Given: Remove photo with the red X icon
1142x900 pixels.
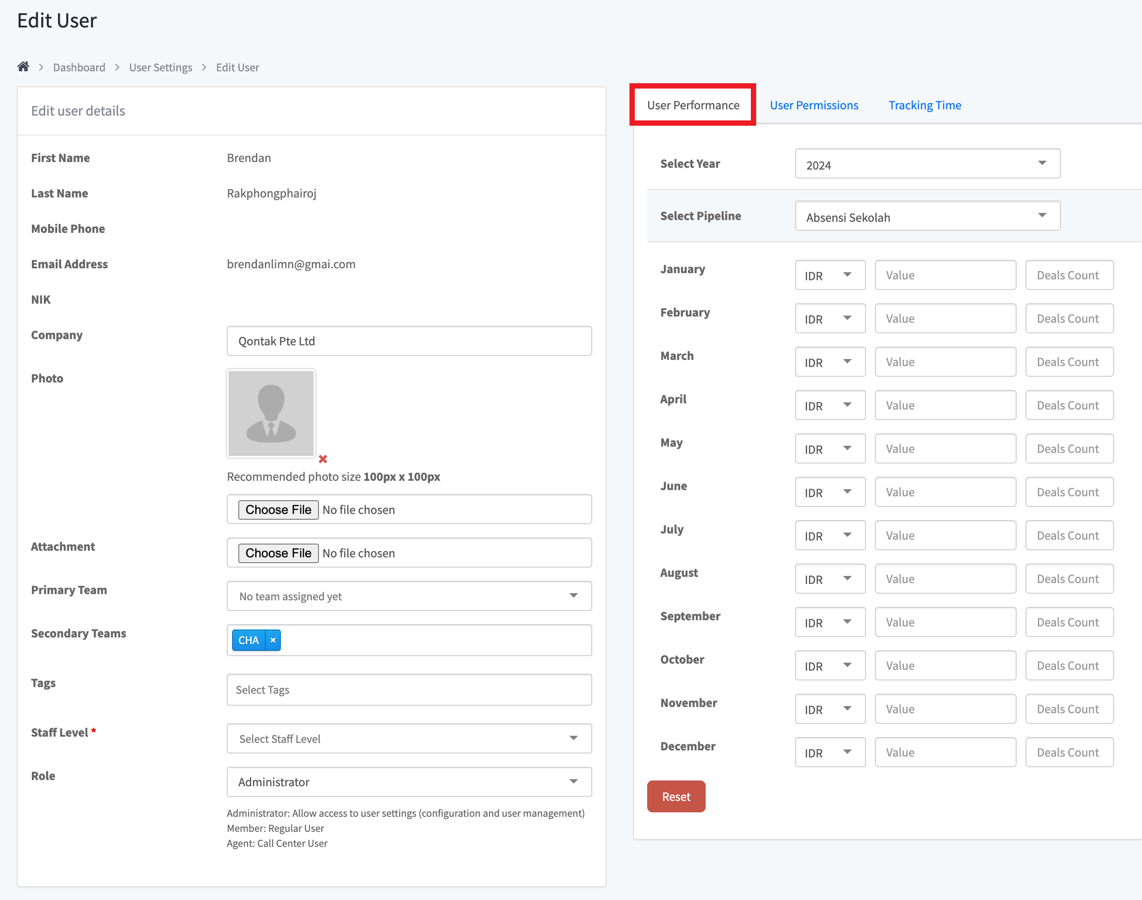Looking at the screenshot, I should coord(322,459).
